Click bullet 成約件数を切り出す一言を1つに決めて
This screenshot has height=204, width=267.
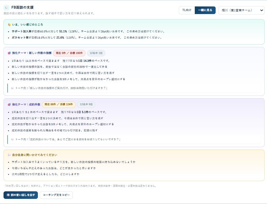[57, 118]
